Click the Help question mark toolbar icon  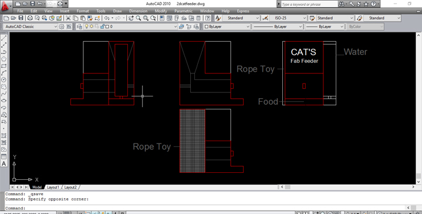[x=208, y=18]
